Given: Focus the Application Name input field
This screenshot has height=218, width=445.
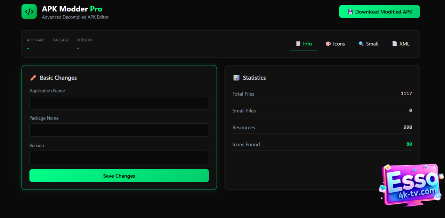Looking at the screenshot, I should point(119,103).
